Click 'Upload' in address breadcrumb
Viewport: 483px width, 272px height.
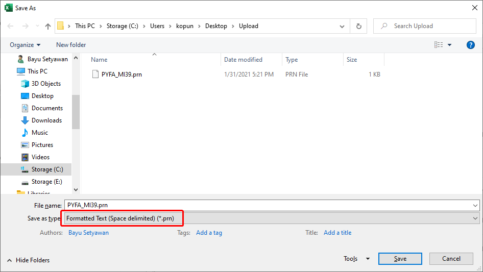coord(249,26)
